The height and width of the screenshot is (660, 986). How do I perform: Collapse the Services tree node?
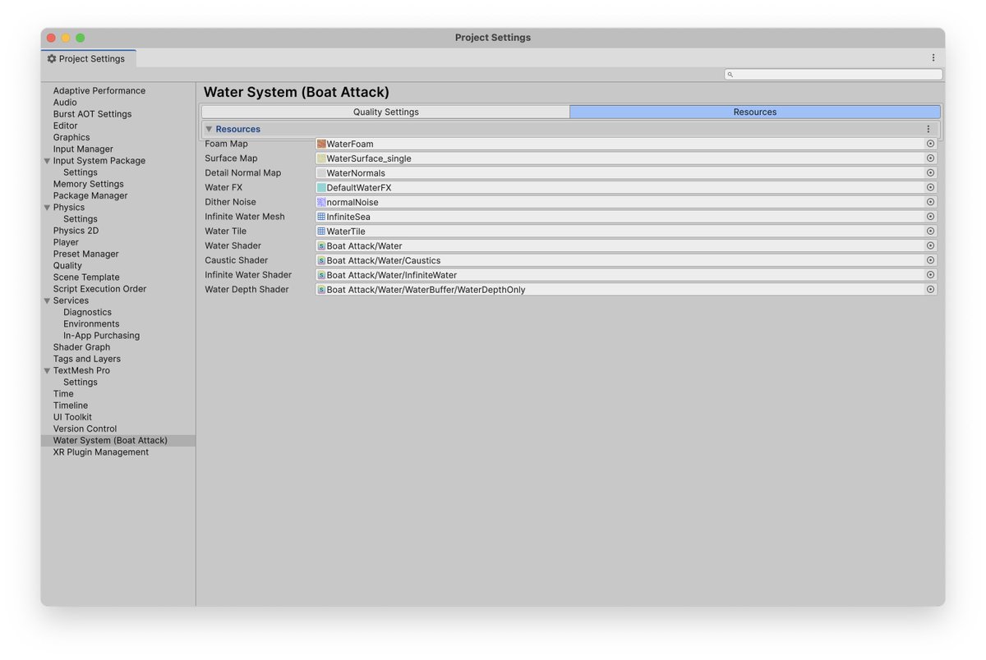47,300
